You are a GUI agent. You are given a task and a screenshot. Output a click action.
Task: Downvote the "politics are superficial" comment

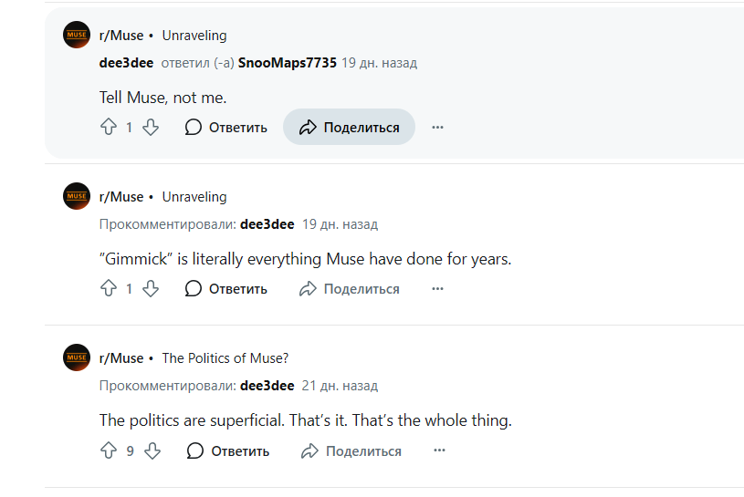point(153,450)
